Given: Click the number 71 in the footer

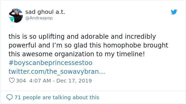Looking at the screenshot, I should pyautogui.click(x=18, y=97).
